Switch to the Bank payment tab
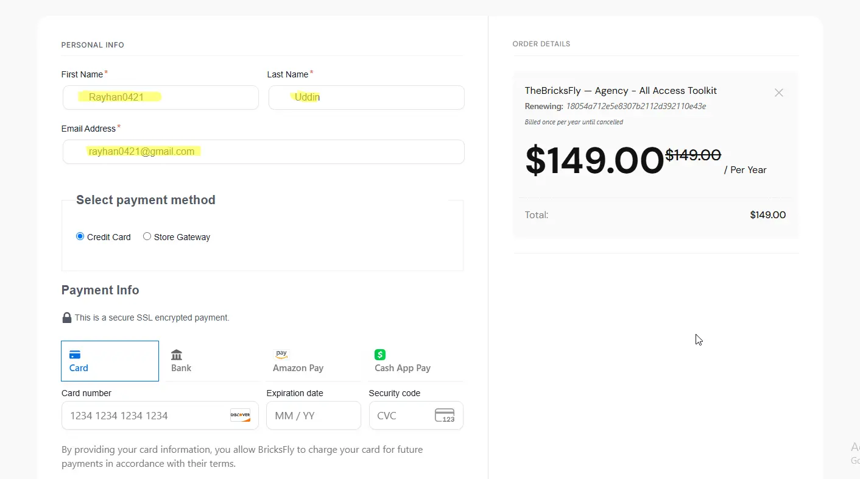This screenshot has height=479, width=860. pyautogui.click(x=212, y=361)
